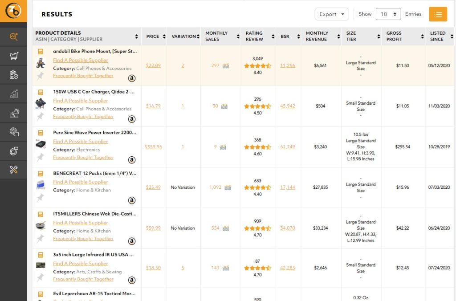Viewport: 456px width, 301px height.
Task: Open Amazon icon for Pure Sine Wave Inverter
Action: click(132, 160)
